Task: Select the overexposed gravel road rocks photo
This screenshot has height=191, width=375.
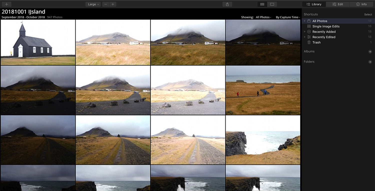Action: [x=188, y=90]
